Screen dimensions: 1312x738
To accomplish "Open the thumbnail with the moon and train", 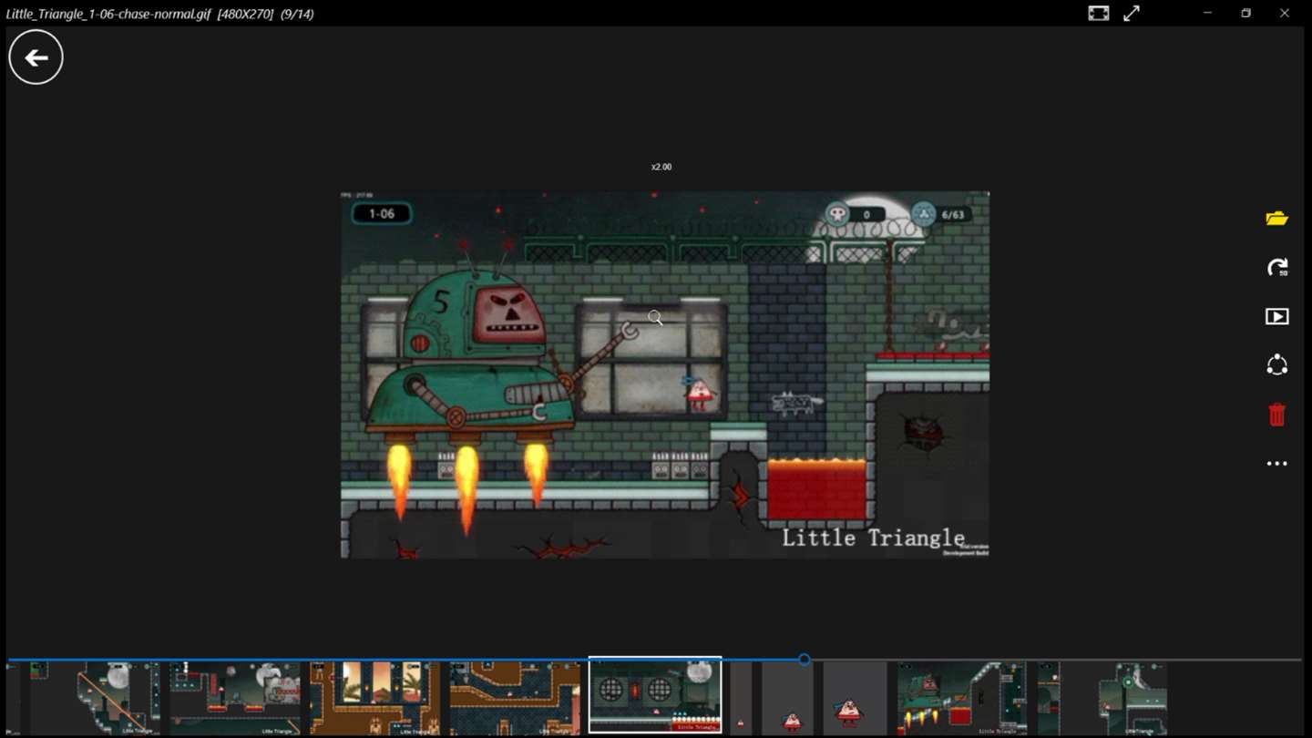I will (x=235, y=698).
